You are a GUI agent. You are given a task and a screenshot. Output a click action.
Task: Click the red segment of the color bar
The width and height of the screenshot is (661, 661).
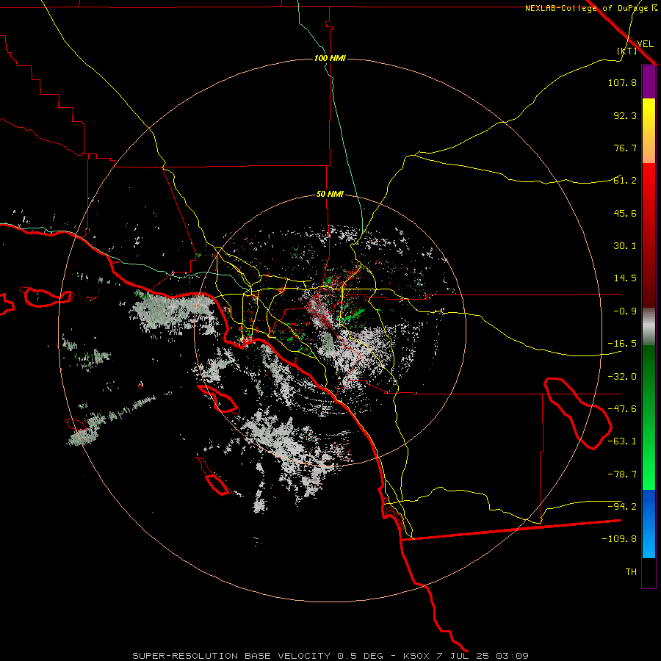(649, 235)
